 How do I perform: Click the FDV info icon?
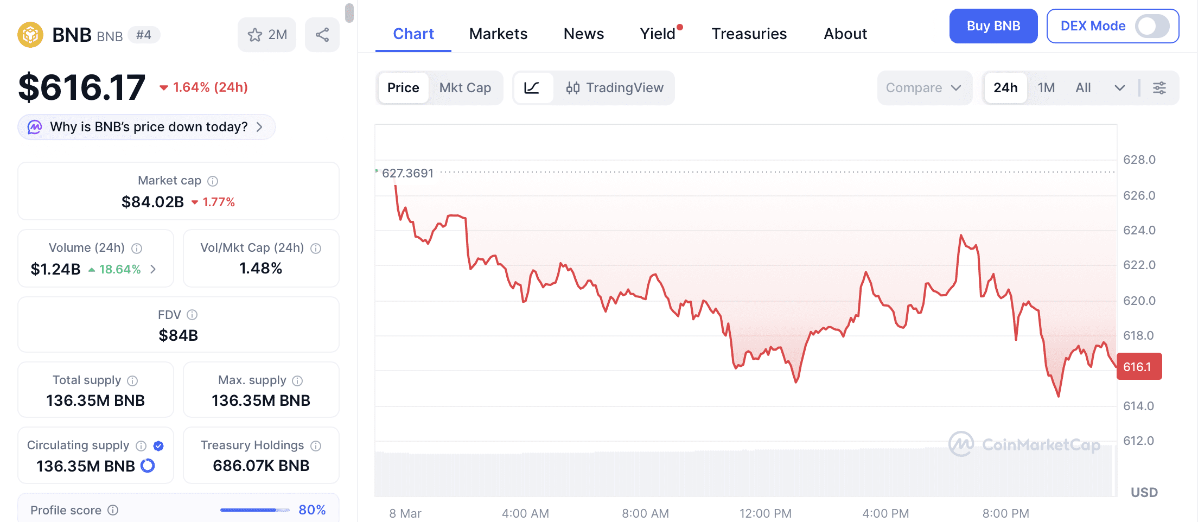coord(192,315)
